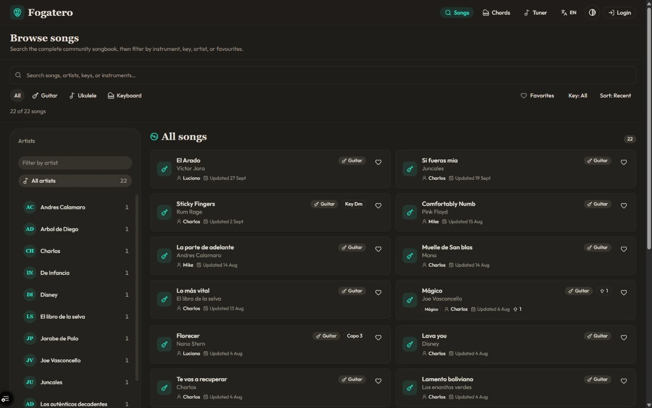652x408 pixels.
Task: Favorite the Sticky Fingers song
Action: coord(378,206)
